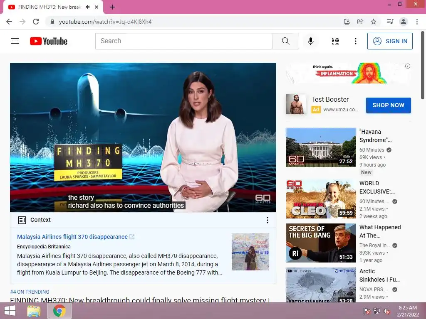Open The Royal Institution channel name

pos(374,245)
